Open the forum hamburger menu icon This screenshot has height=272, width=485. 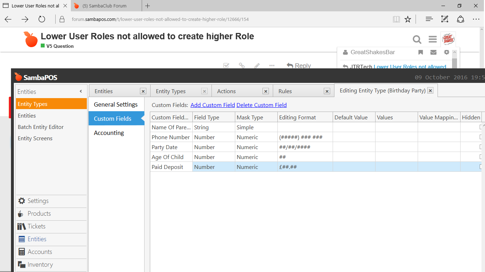[x=433, y=39]
